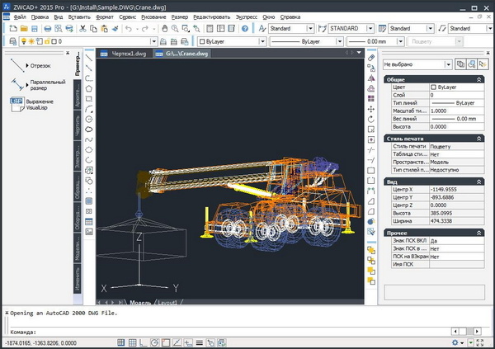Screen dimensions: 495x349
Task: Click the move tool in modify toolbar
Action: 371,108
